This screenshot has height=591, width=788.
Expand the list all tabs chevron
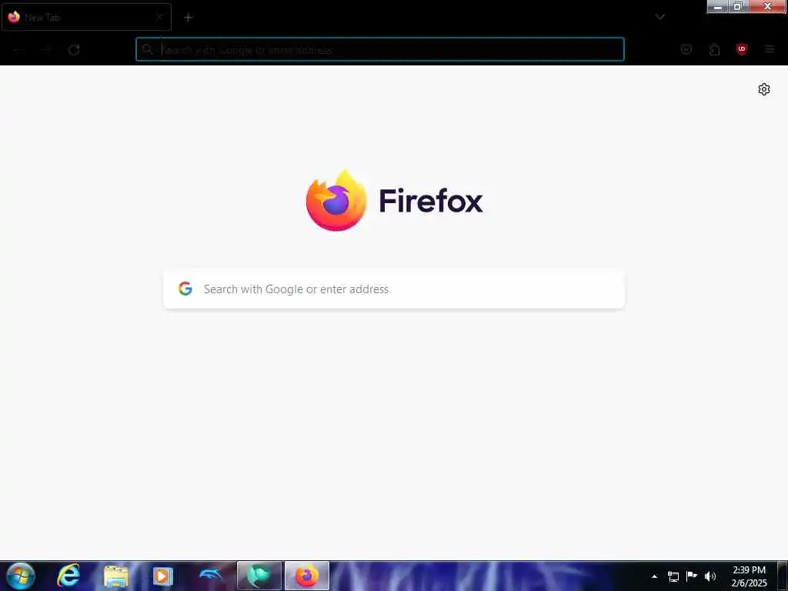pyautogui.click(x=659, y=17)
